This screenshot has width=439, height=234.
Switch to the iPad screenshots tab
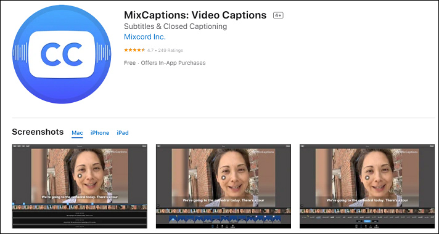click(x=123, y=133)
